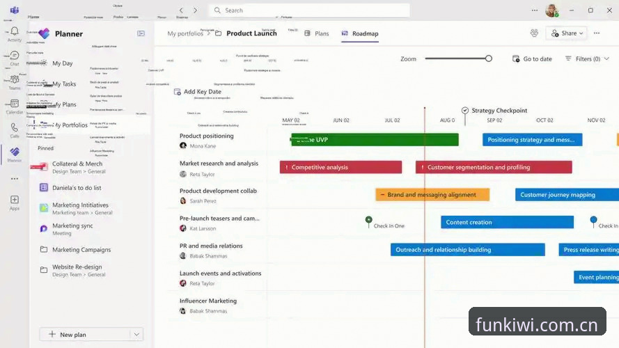Collapse the Planner sidebar panel icon
The image size is (619, 348).
click(x=141, y=33)
